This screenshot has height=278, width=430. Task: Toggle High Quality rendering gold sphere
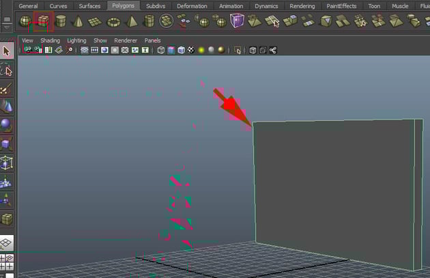coord(221,50)
